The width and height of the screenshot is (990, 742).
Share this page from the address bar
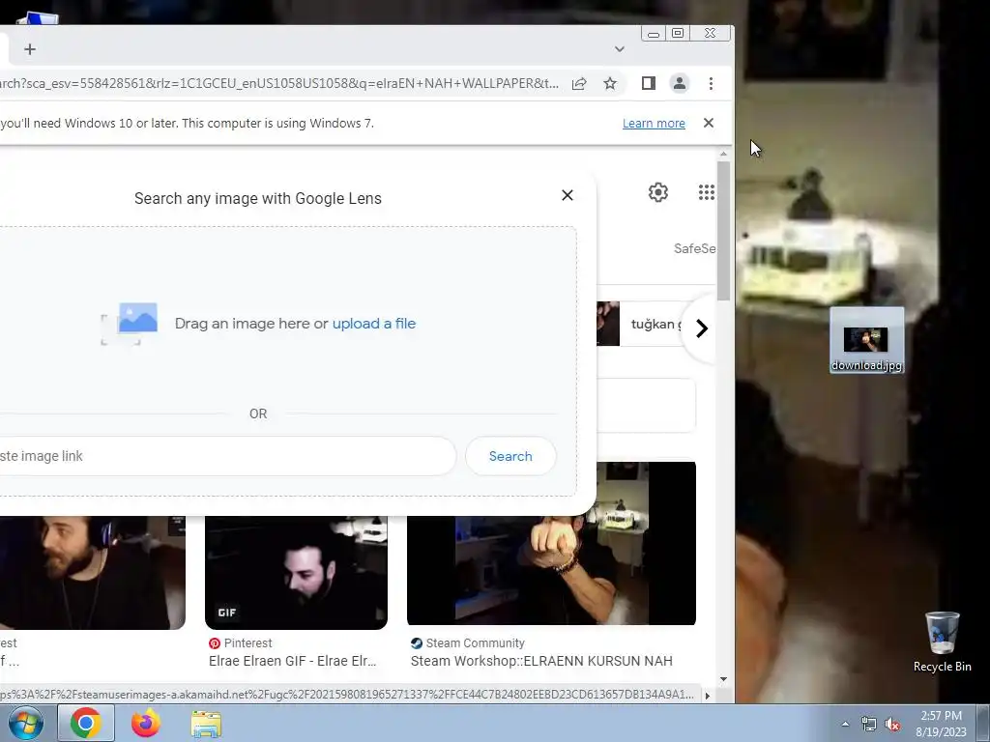point(579,83)
